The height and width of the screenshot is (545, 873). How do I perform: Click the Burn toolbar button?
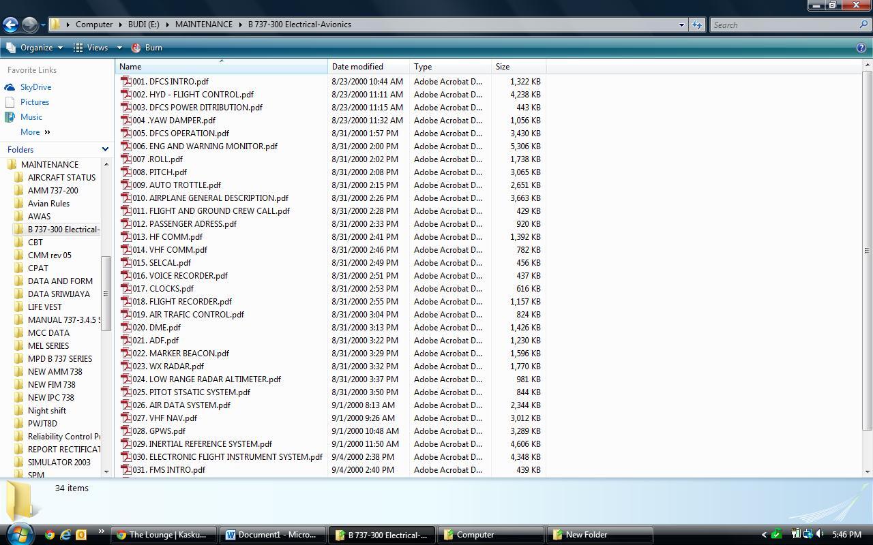[x=147, y=48]
